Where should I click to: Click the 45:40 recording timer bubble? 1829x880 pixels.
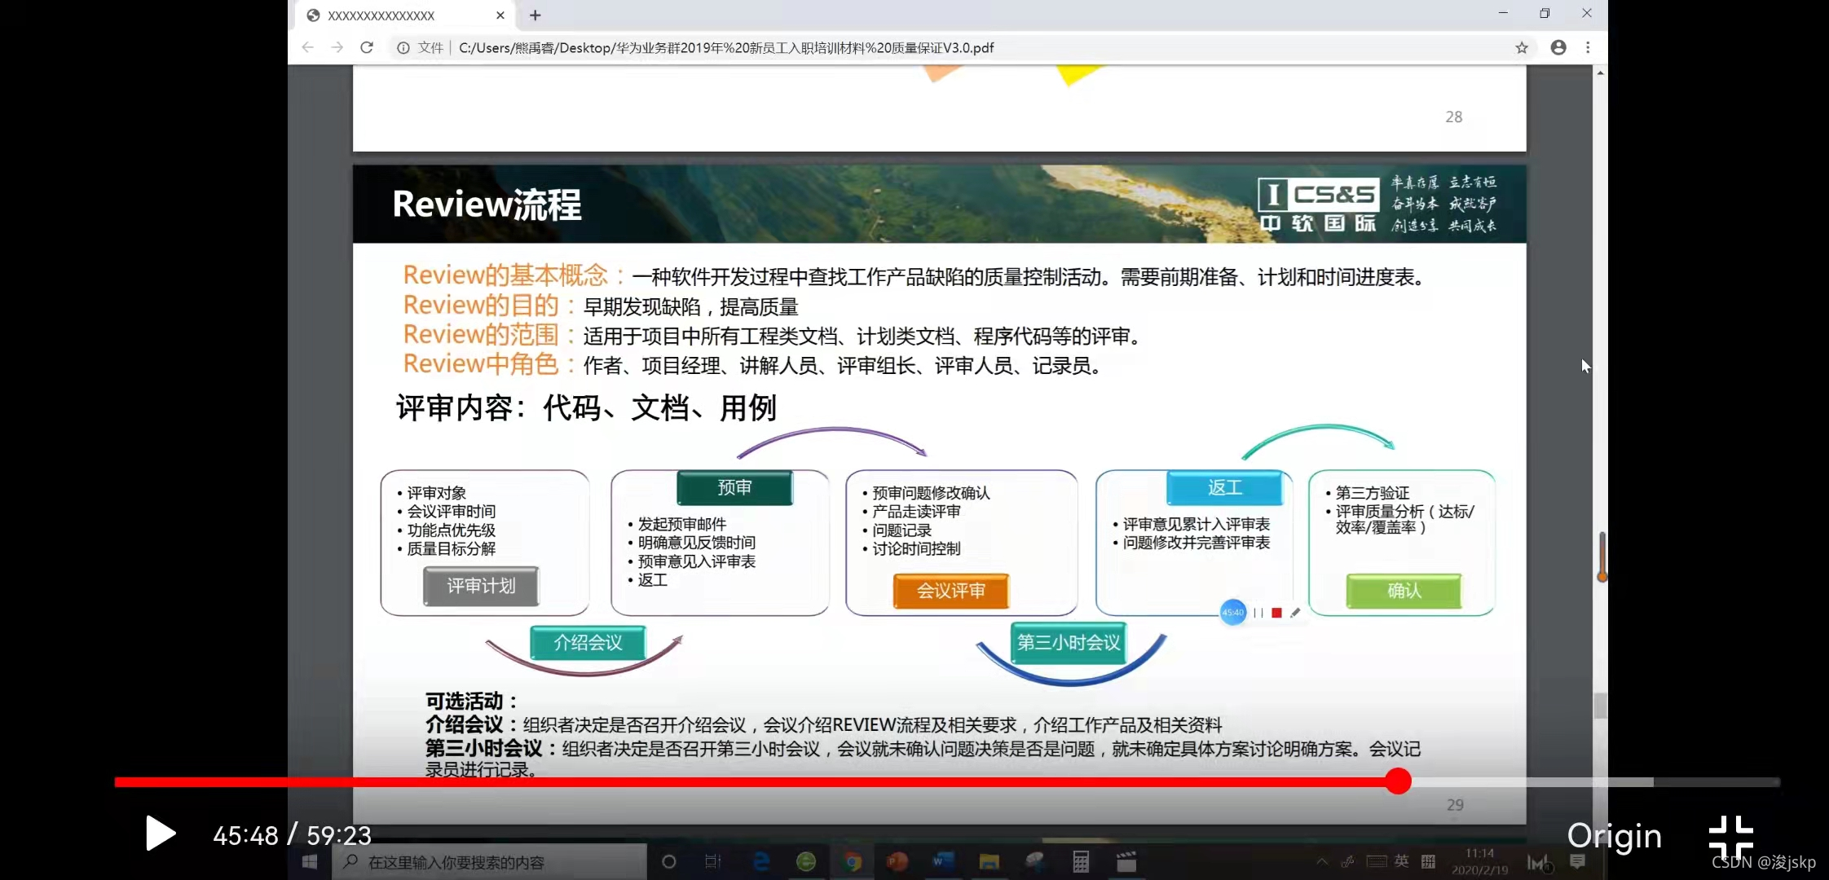(1232, 613)
